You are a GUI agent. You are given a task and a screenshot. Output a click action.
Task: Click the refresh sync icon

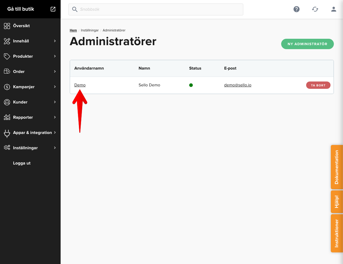click(315, 9)
